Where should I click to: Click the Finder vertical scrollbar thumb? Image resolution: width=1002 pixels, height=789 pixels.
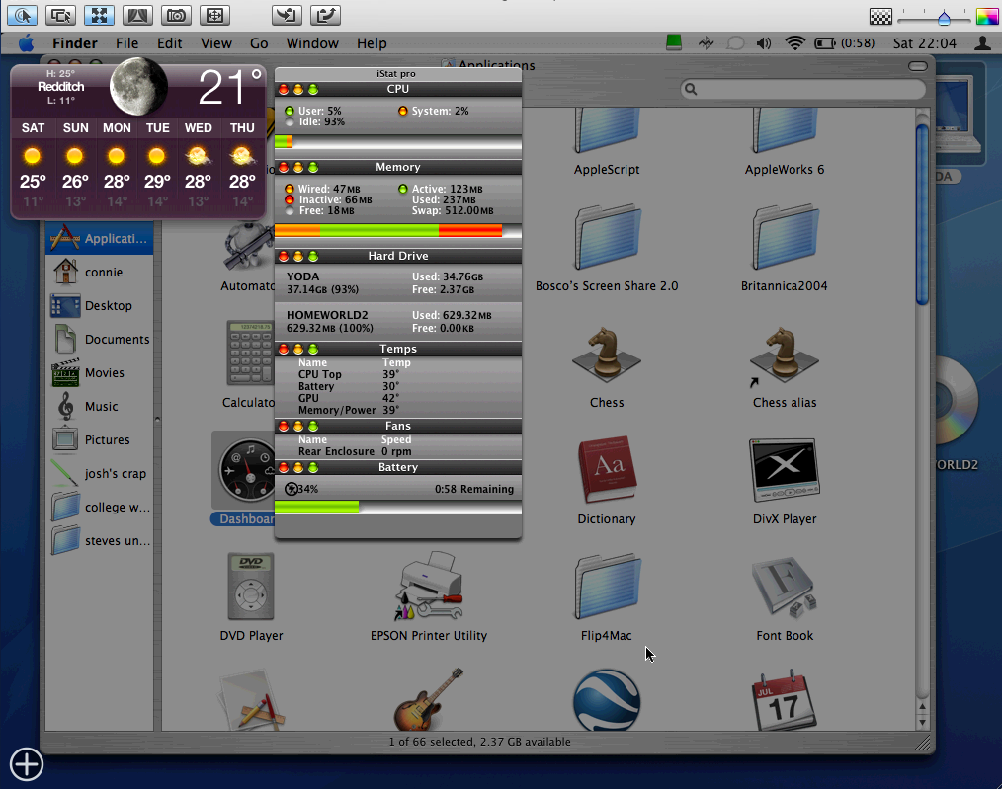[922, 214]
